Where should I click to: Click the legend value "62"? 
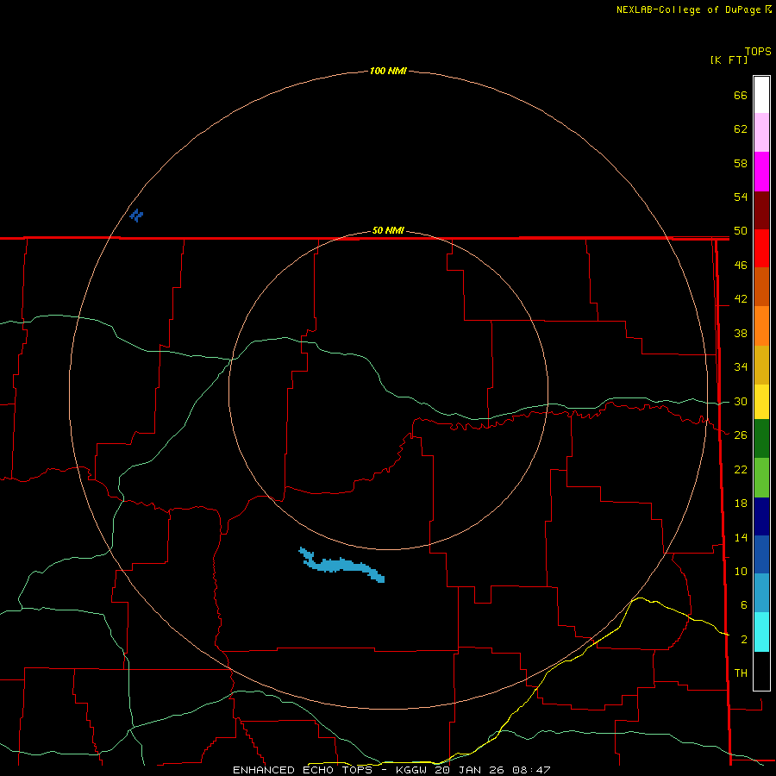click(x=741, y=129)
